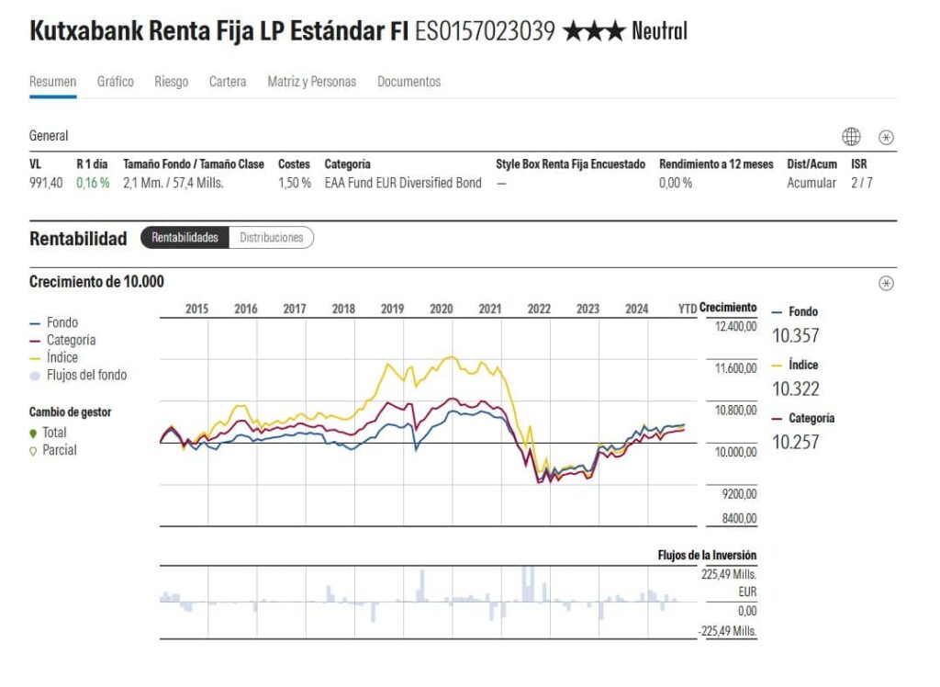
Task: Click Categoría growth value 10.257
Action: [x=796, y=442]
